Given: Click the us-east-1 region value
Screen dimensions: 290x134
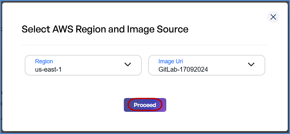Looking at the screenshot, I should [48, 69].
